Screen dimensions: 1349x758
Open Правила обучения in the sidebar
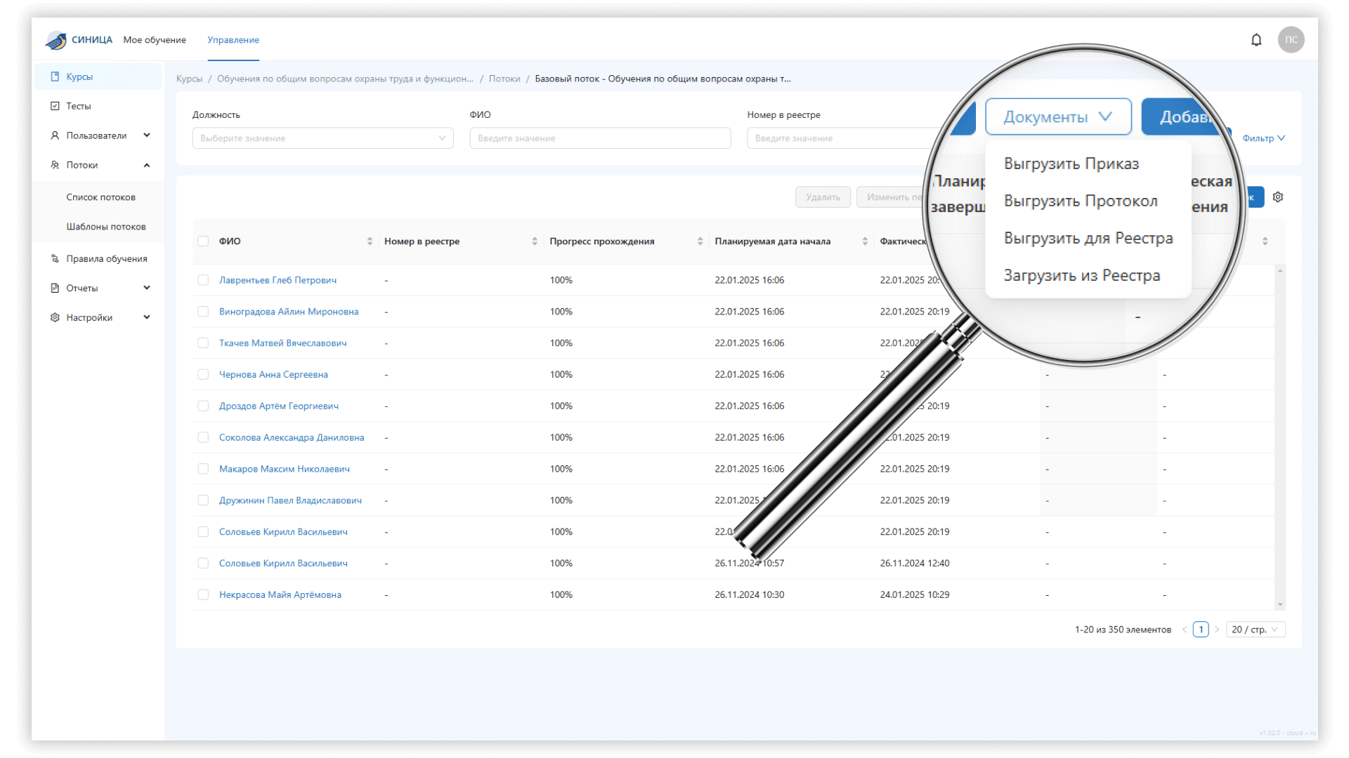pyautogui.click(x=106, y=259)
